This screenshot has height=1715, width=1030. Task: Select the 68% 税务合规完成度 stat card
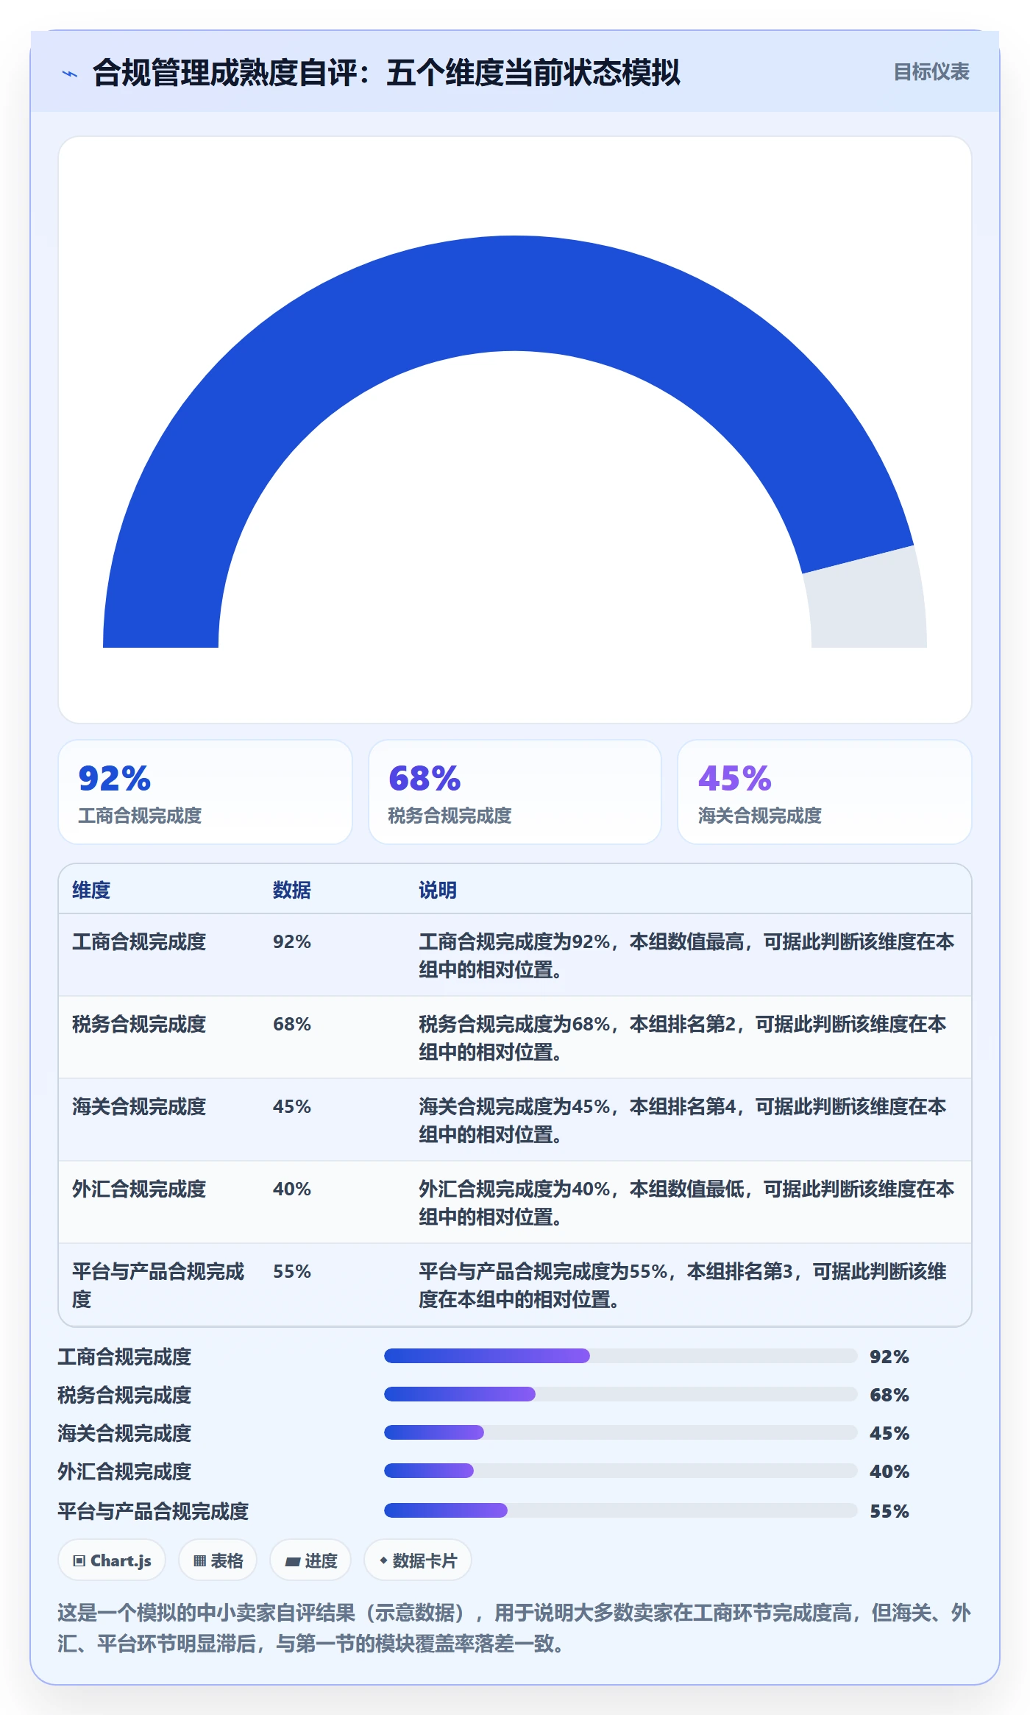tap(515, 792)
